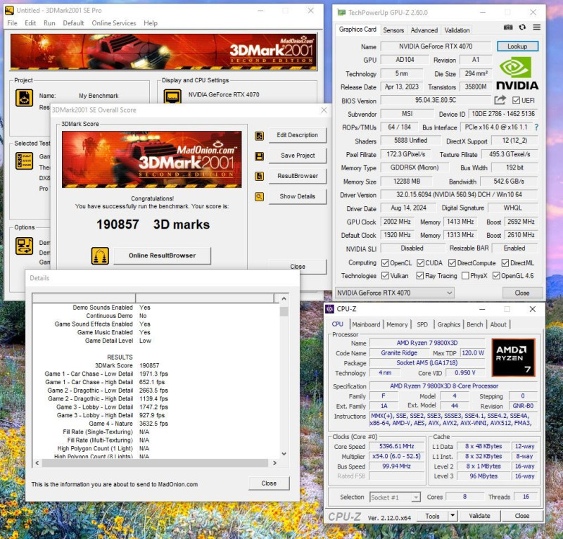Toggle the Ray Tracing checkbox
The width and height of the screenshot is (563, 539).
[420, 276]
